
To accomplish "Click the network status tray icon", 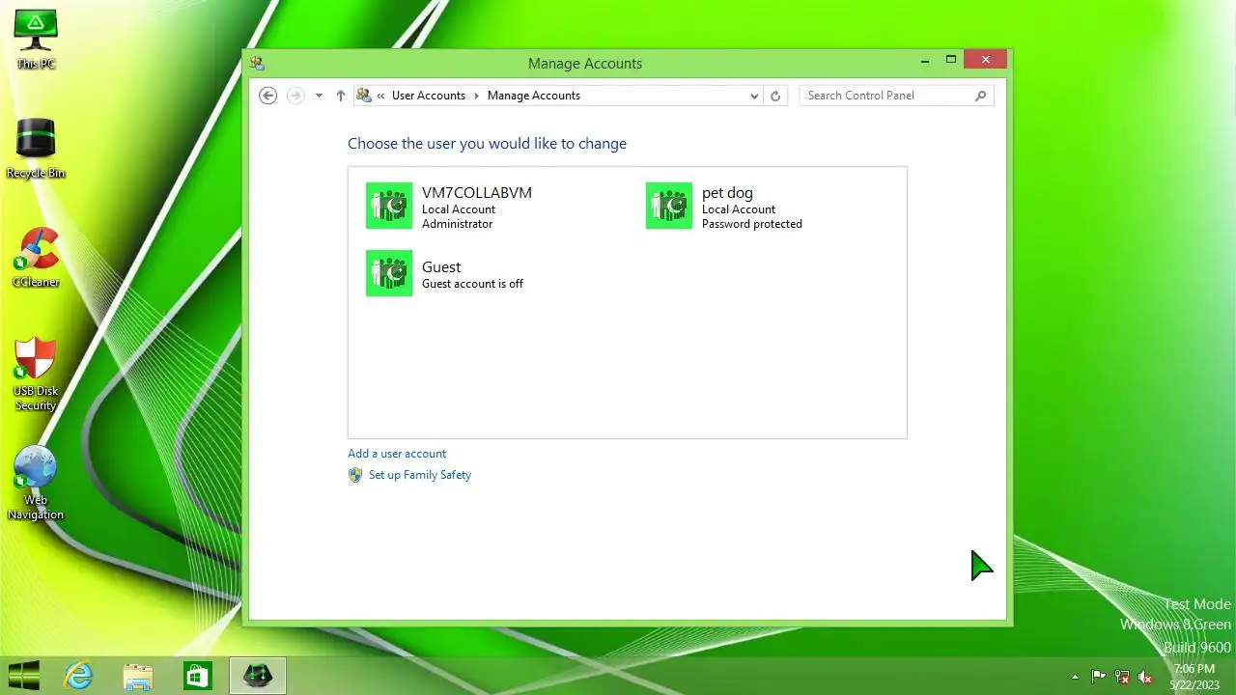I will click(1122, 677).
